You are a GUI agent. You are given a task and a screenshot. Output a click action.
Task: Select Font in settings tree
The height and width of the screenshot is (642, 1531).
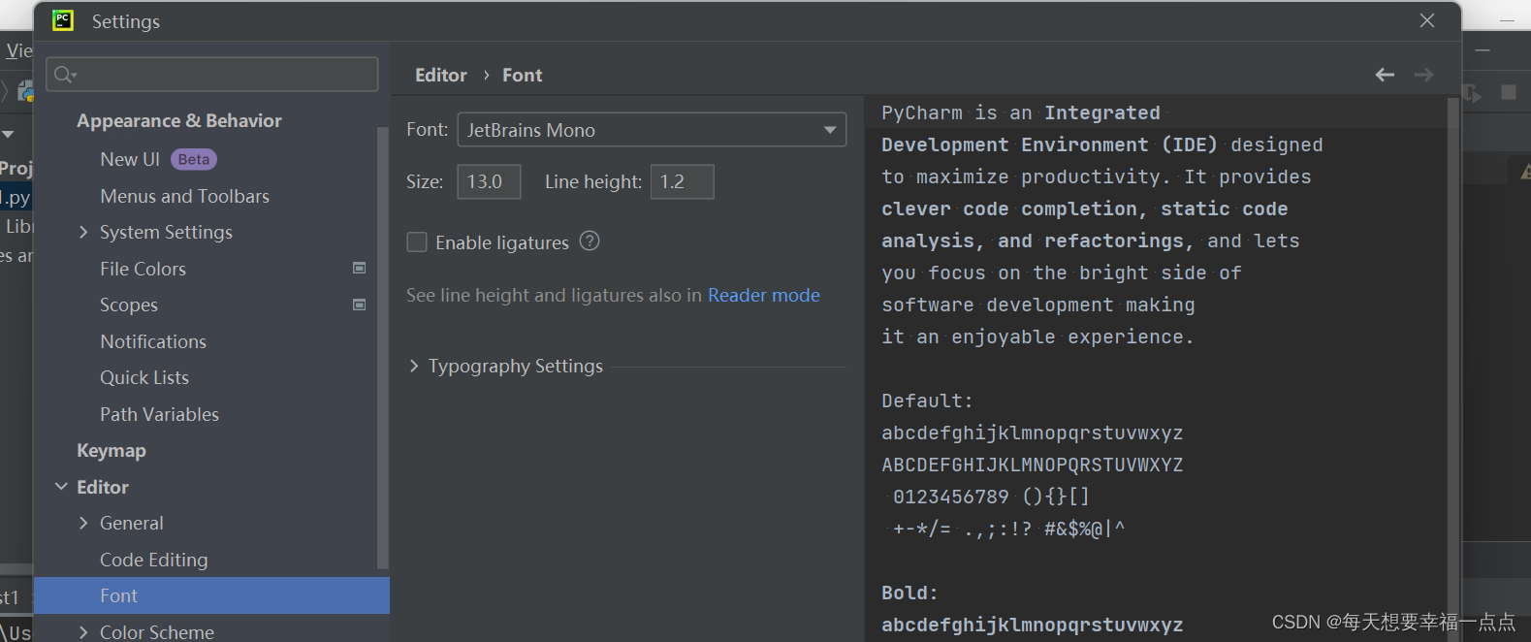(x=211, y=595)
